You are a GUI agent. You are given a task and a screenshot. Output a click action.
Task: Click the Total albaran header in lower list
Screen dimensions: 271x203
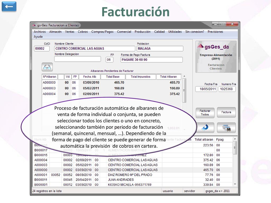(204, 140)
